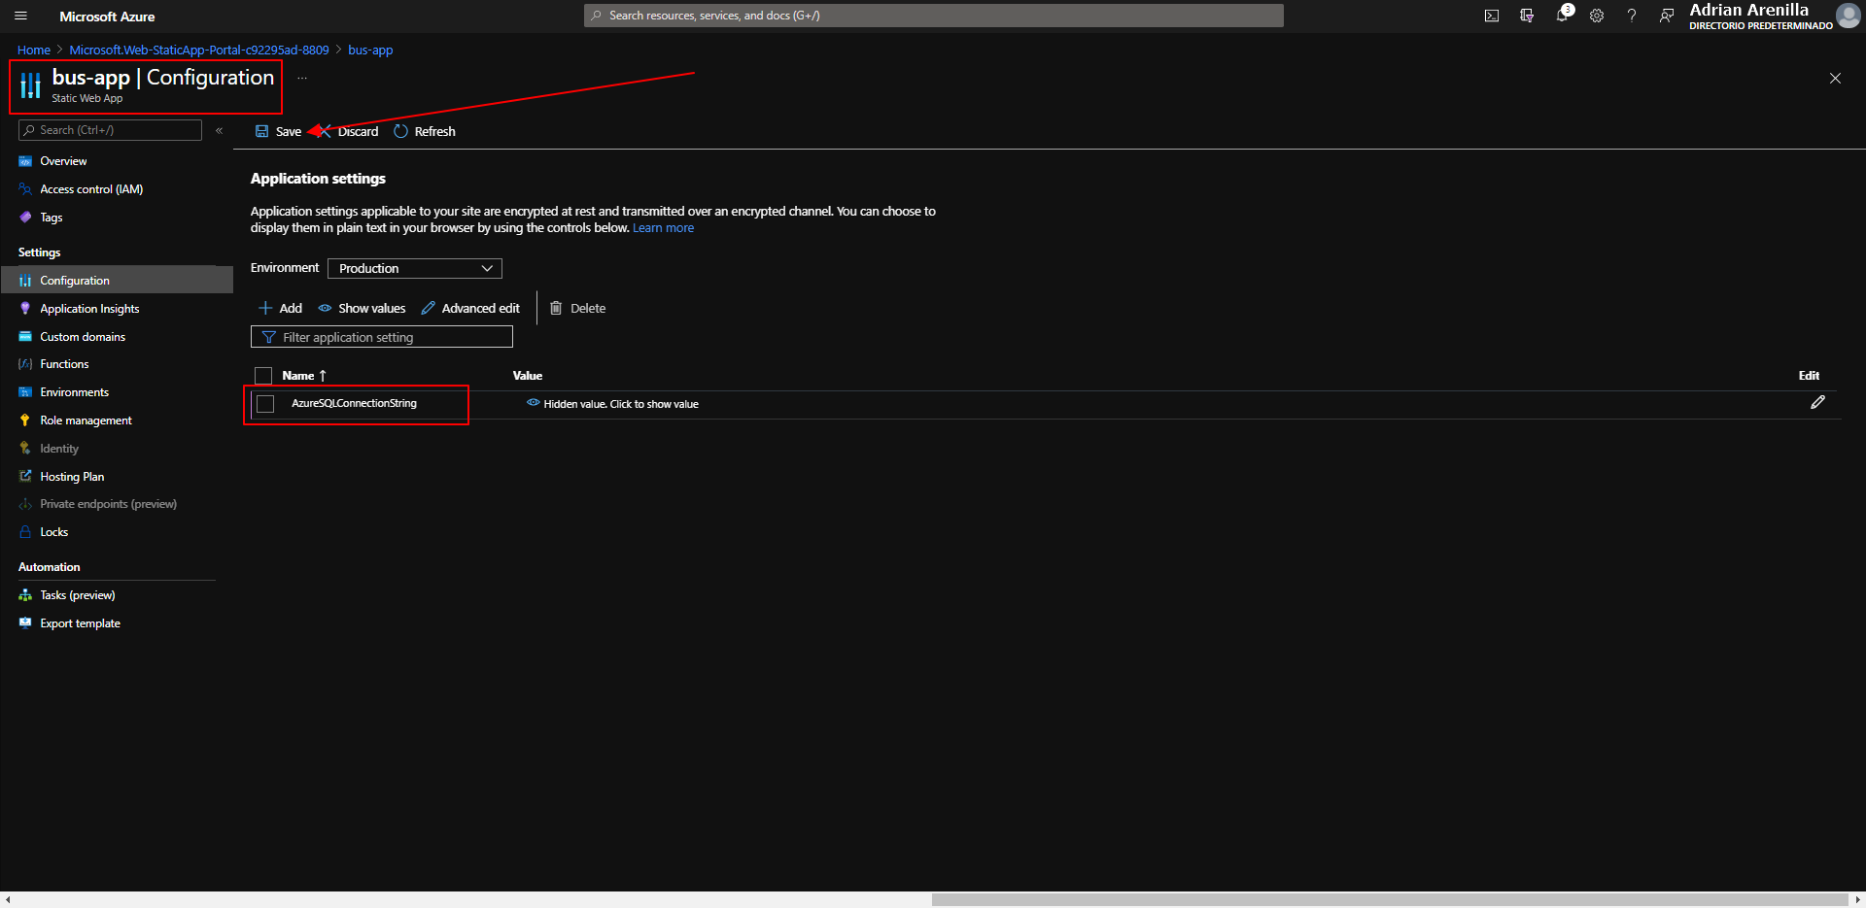Add a new application setting
Viewport: 1866px width, 908px height.
pyautogui.click(x=280, y=308)
